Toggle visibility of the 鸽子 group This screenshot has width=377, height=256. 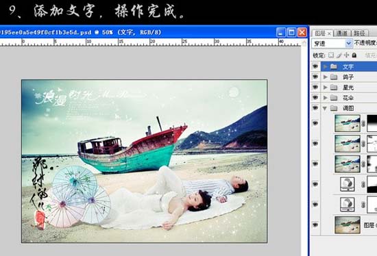click(x=315, y=77)
